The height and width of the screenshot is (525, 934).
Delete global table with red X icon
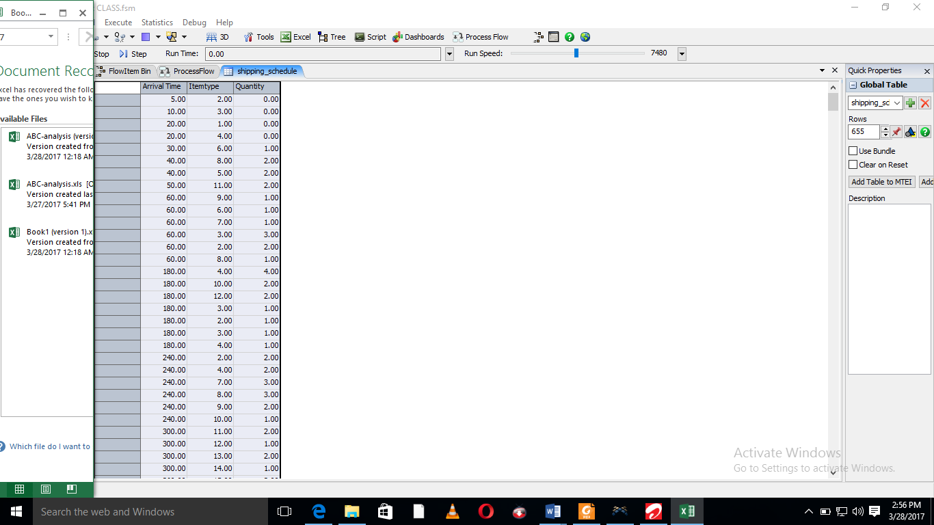pyautogui.click(x=924, y=103)
